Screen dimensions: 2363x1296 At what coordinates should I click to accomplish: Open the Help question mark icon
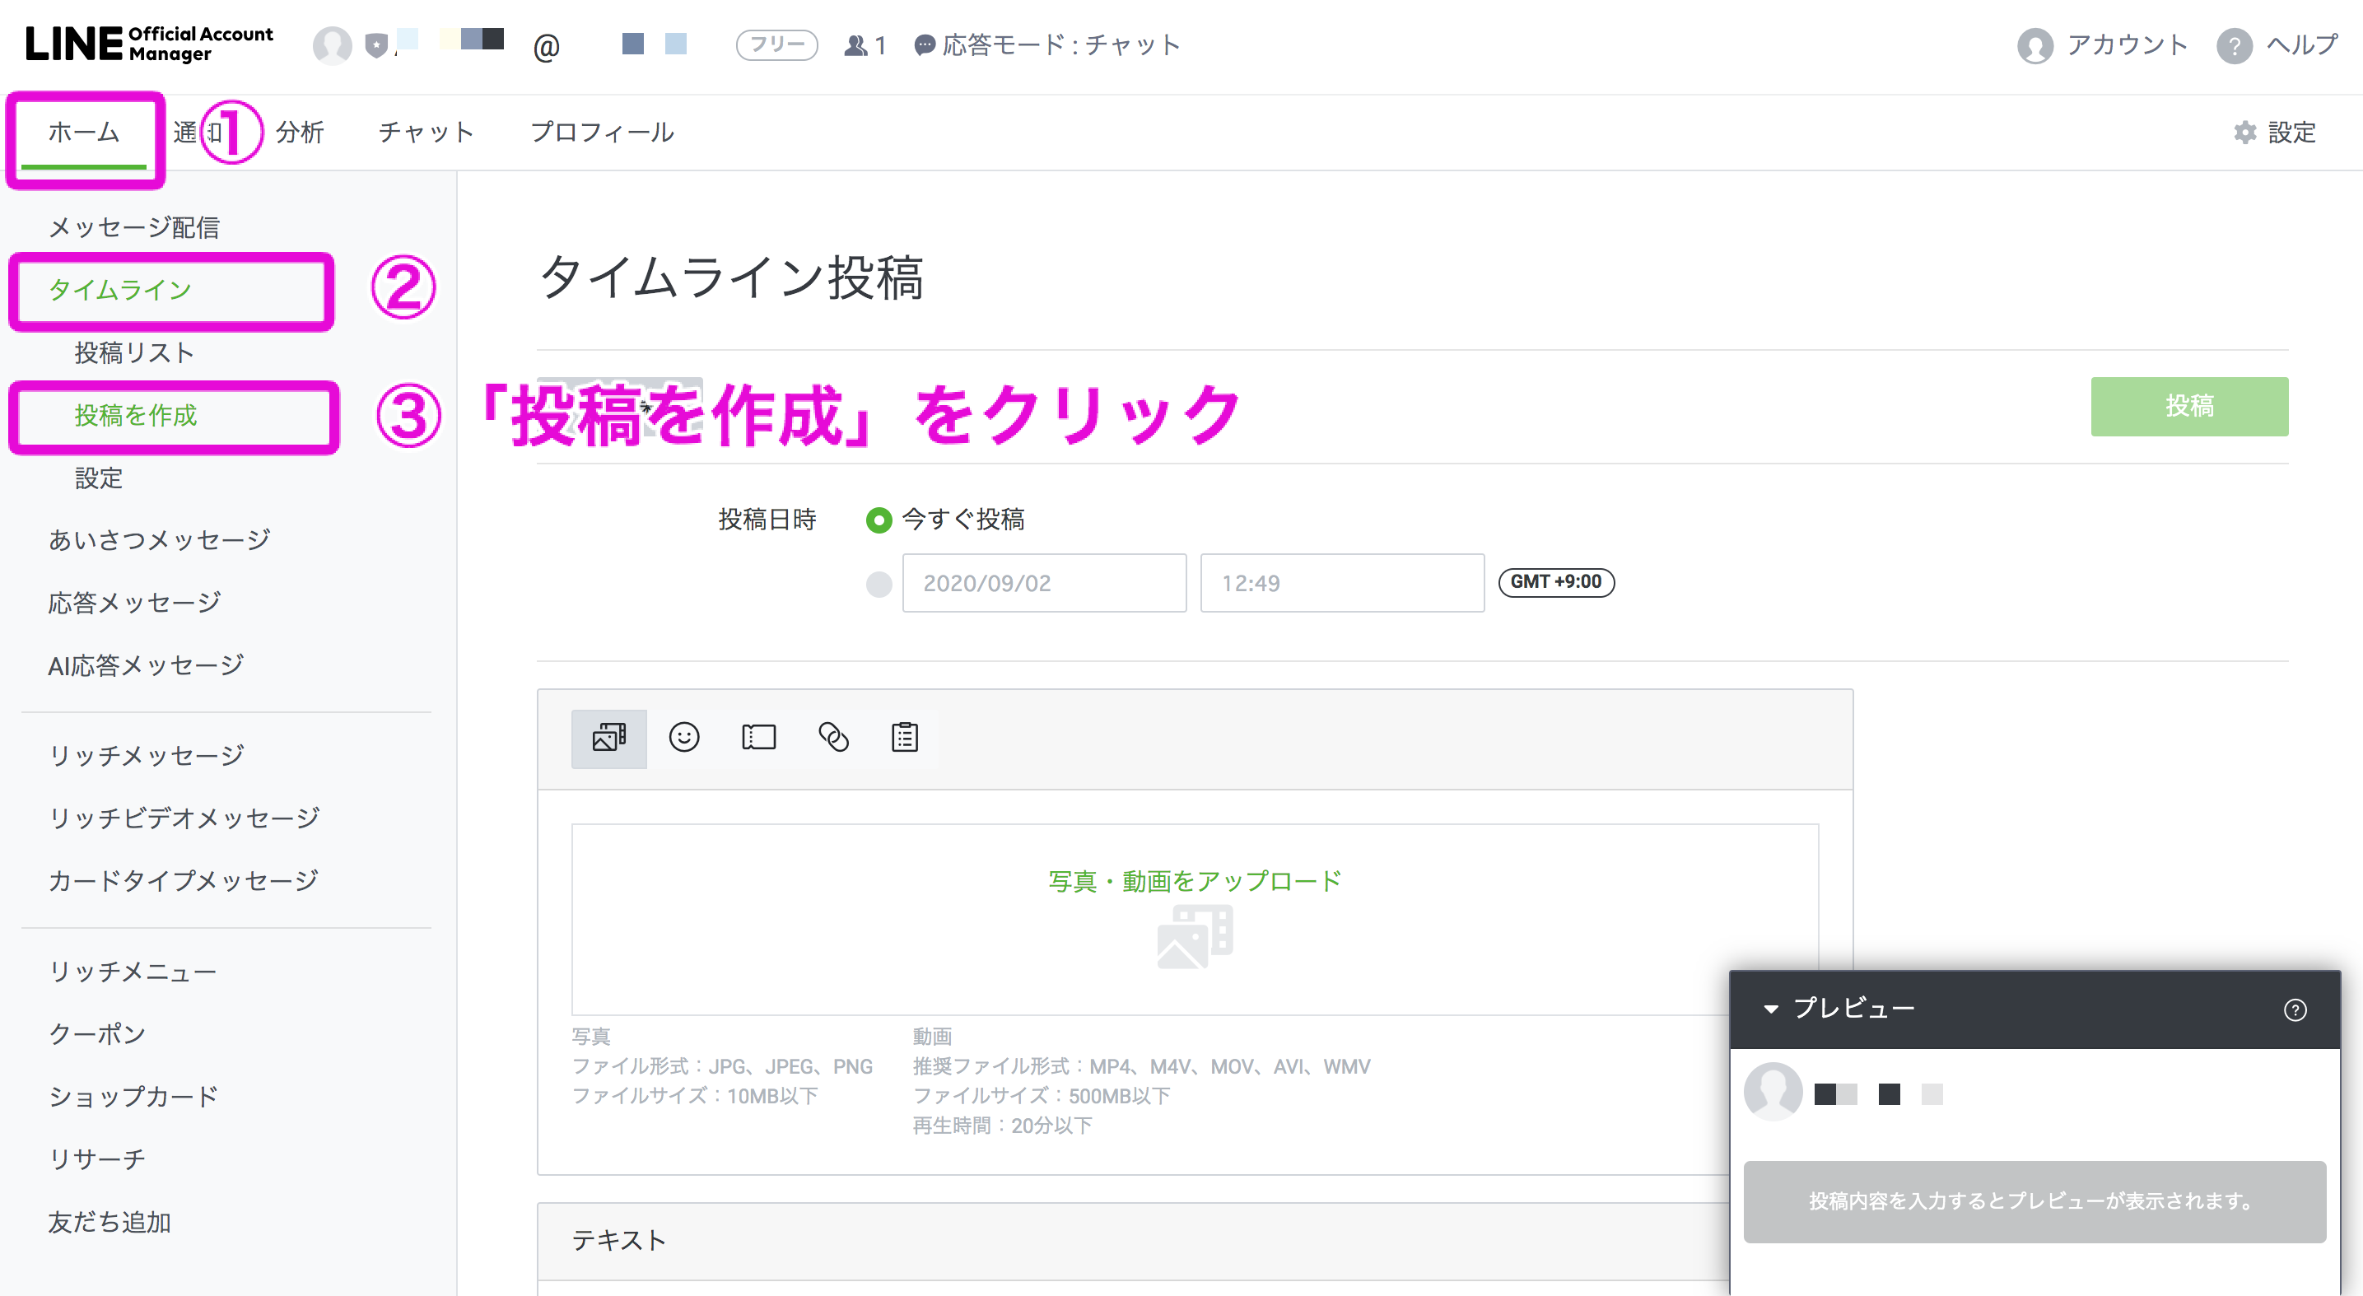(2235, 45)
